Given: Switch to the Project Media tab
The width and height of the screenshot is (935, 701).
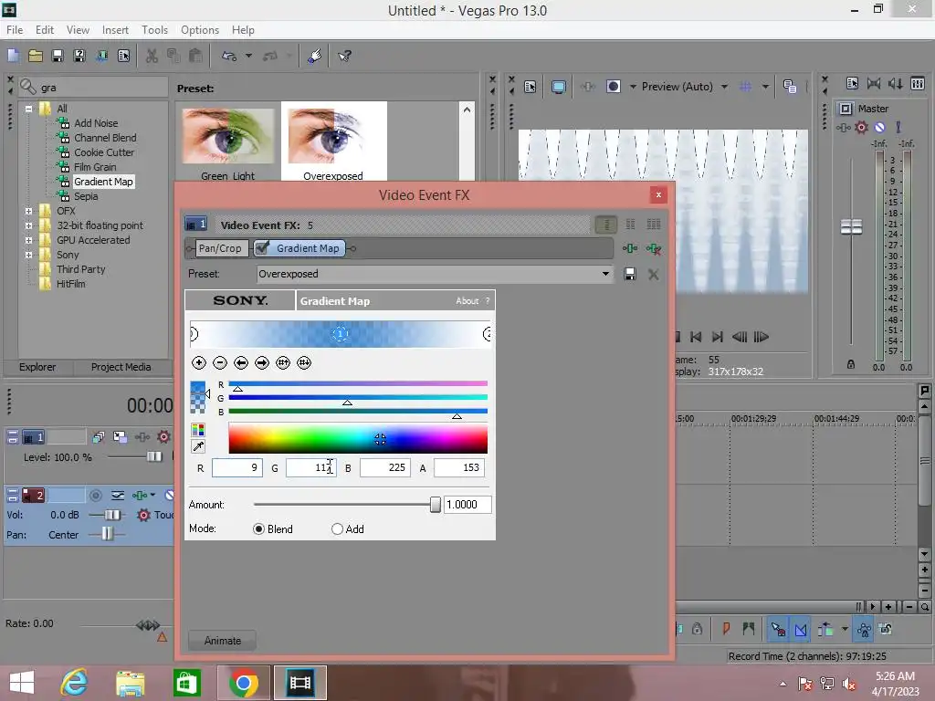Looking at the screenshot, I should pos(121,367).
